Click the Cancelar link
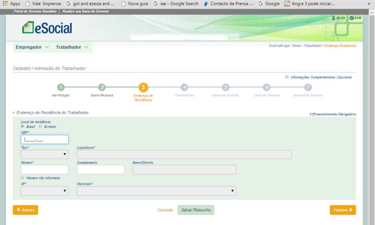The height and width of the screenshot is (225, 375). [165, 210]
